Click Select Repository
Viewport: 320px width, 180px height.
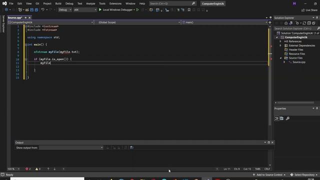304,174
